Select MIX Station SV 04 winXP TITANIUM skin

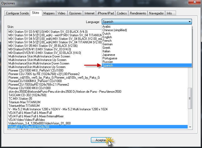(x=55, y=35)
